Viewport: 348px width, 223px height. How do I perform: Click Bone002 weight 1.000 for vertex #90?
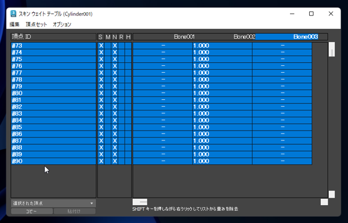click(222, 161)
